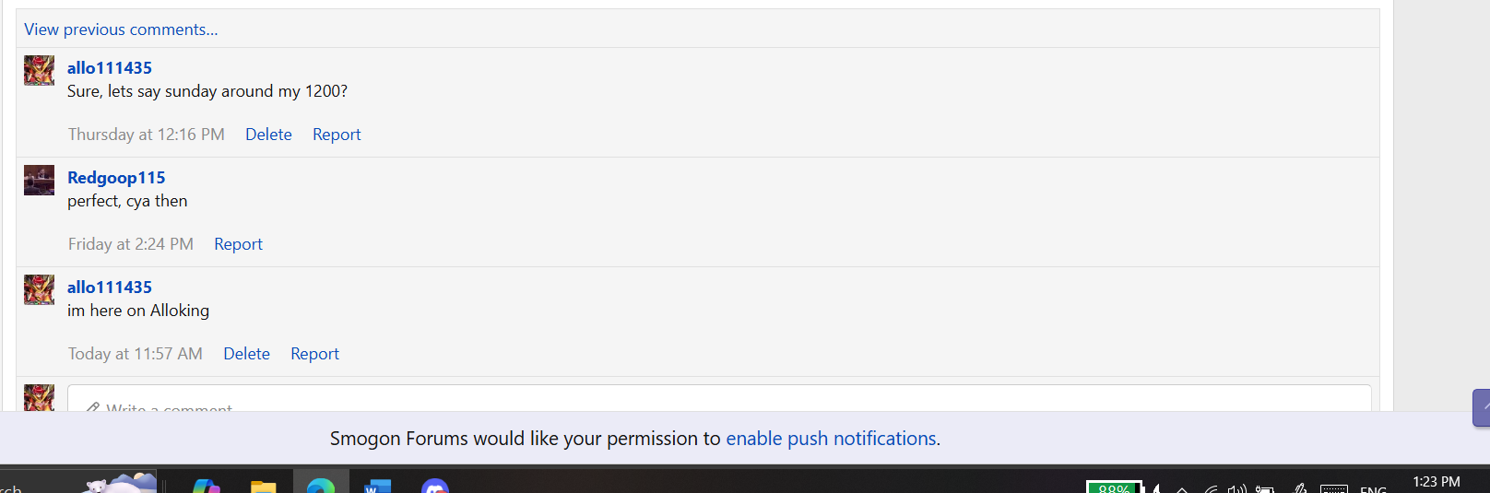Show hidden system tray icons

1181,488
